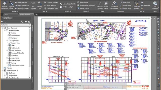Select the Break-line Symbol tool
Viewport: 161px width, 90px height.
click(x=100, y=5)
